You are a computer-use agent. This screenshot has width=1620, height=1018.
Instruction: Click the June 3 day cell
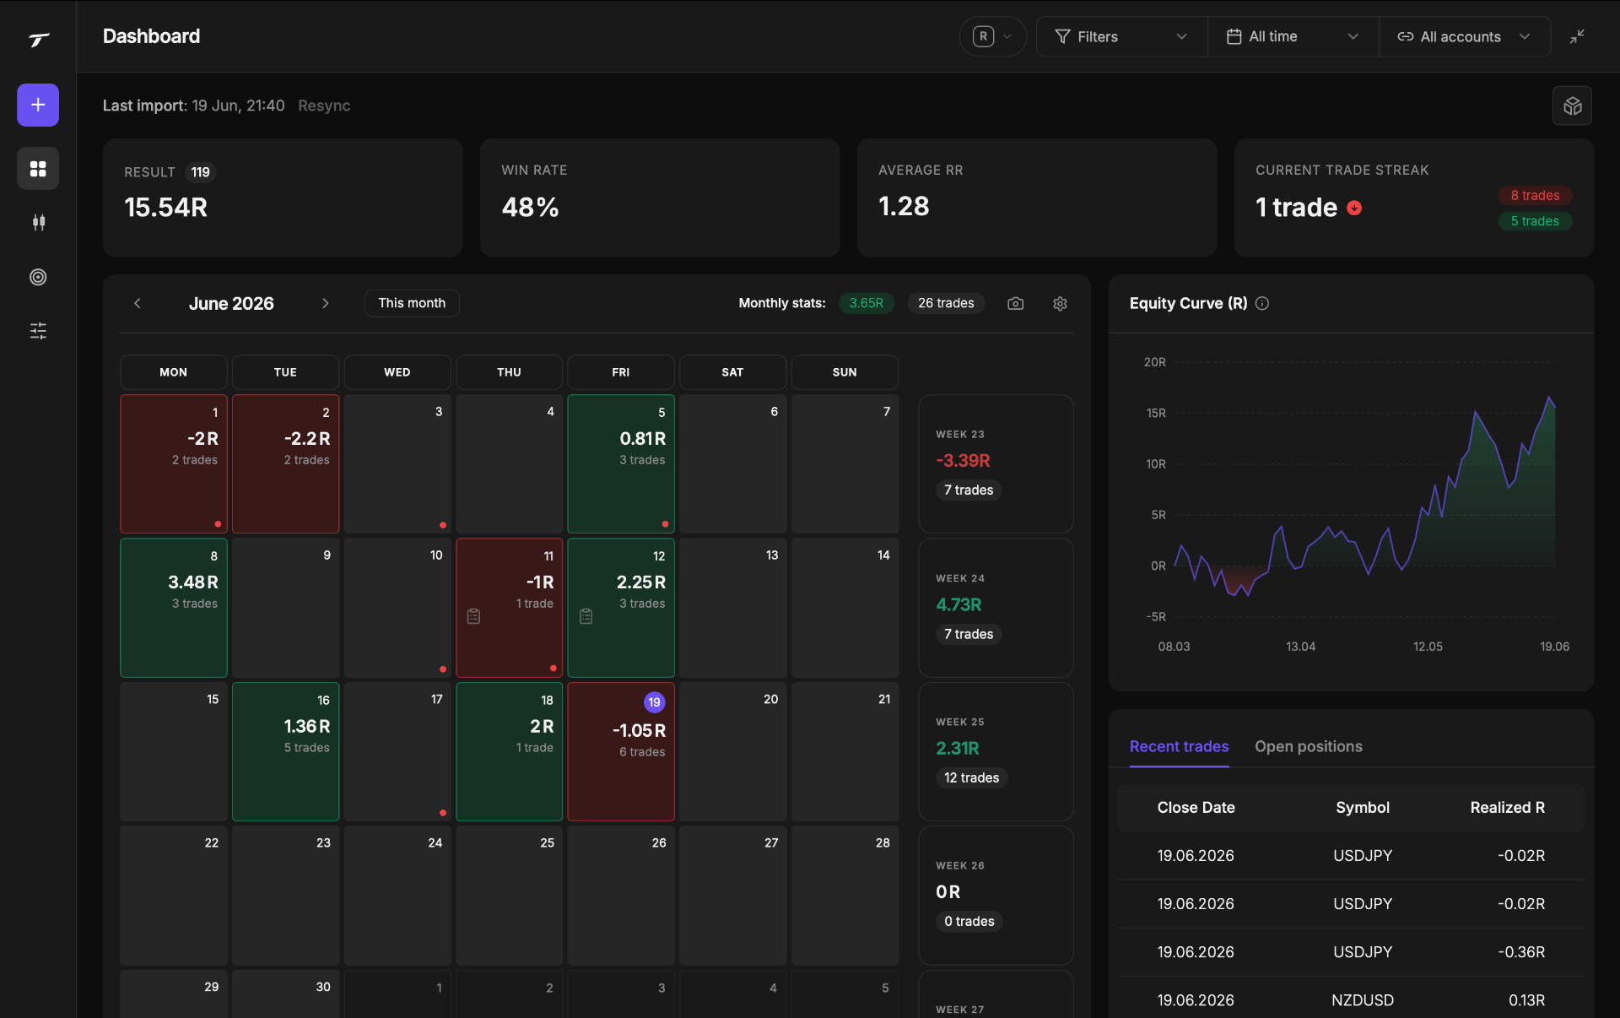click(397, 463)
